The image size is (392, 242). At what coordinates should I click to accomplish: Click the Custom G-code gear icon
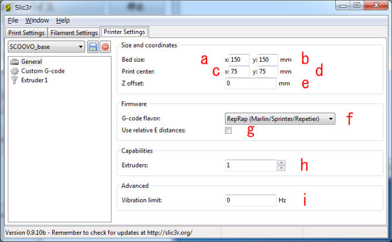click(14, 71)
